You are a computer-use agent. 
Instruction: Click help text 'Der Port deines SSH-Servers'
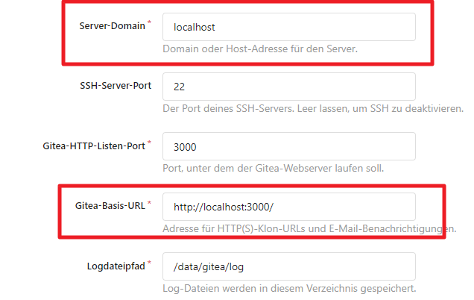(x=229, y=108)
